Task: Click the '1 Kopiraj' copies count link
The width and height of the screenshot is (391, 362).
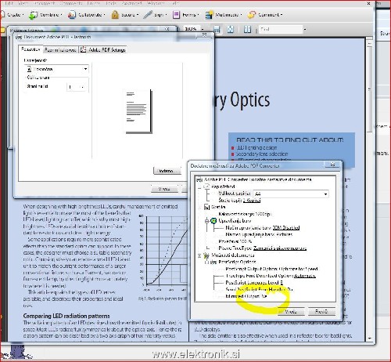Action: tap(252, 201)
